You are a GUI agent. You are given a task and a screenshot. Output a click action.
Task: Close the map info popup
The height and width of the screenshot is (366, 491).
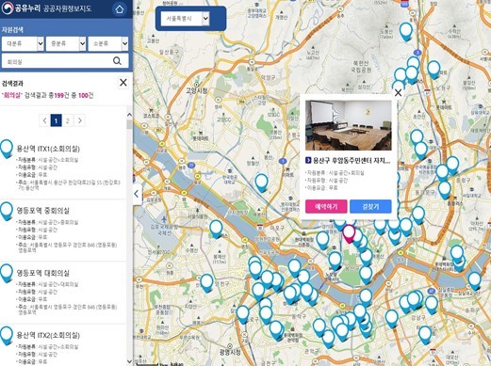pos(398,92)
